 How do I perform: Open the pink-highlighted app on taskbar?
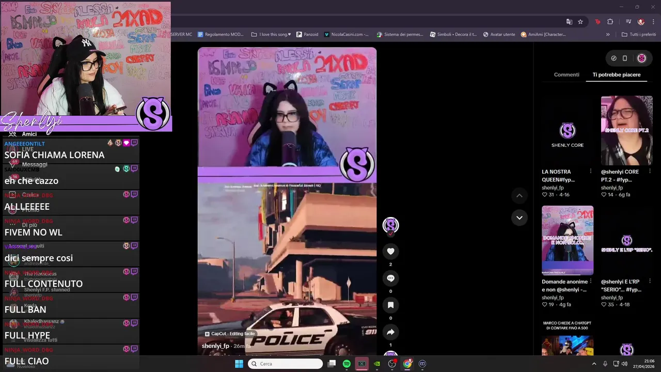(x=362, y=364)
